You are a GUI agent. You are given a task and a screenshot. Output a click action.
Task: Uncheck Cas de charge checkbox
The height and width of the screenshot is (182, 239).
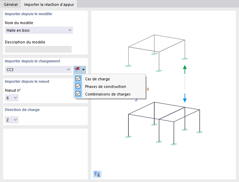(78, 79)
